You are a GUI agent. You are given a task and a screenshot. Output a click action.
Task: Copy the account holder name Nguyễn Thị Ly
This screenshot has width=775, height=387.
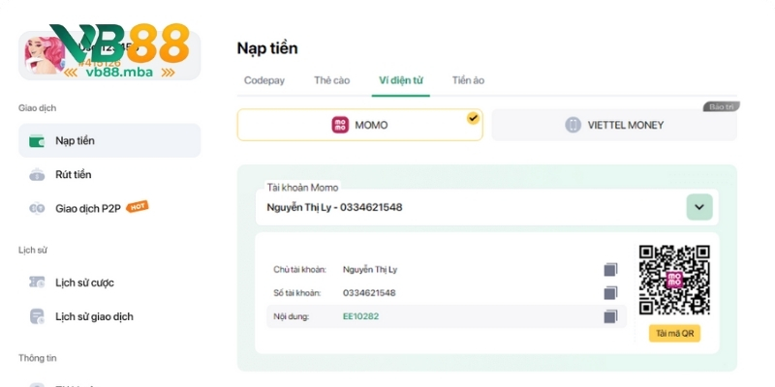click(x=609, y=270)
